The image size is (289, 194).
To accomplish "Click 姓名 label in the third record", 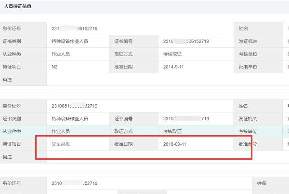I will pyautogui.click(x=262, y=183).
